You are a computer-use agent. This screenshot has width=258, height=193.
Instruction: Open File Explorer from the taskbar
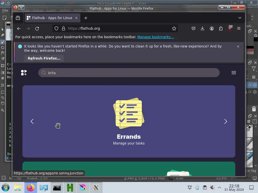[18, 187]
